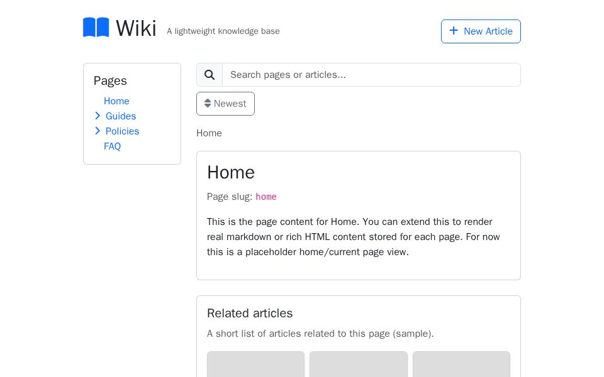Click the middle related article placeholder

click(x=359, y=366)
